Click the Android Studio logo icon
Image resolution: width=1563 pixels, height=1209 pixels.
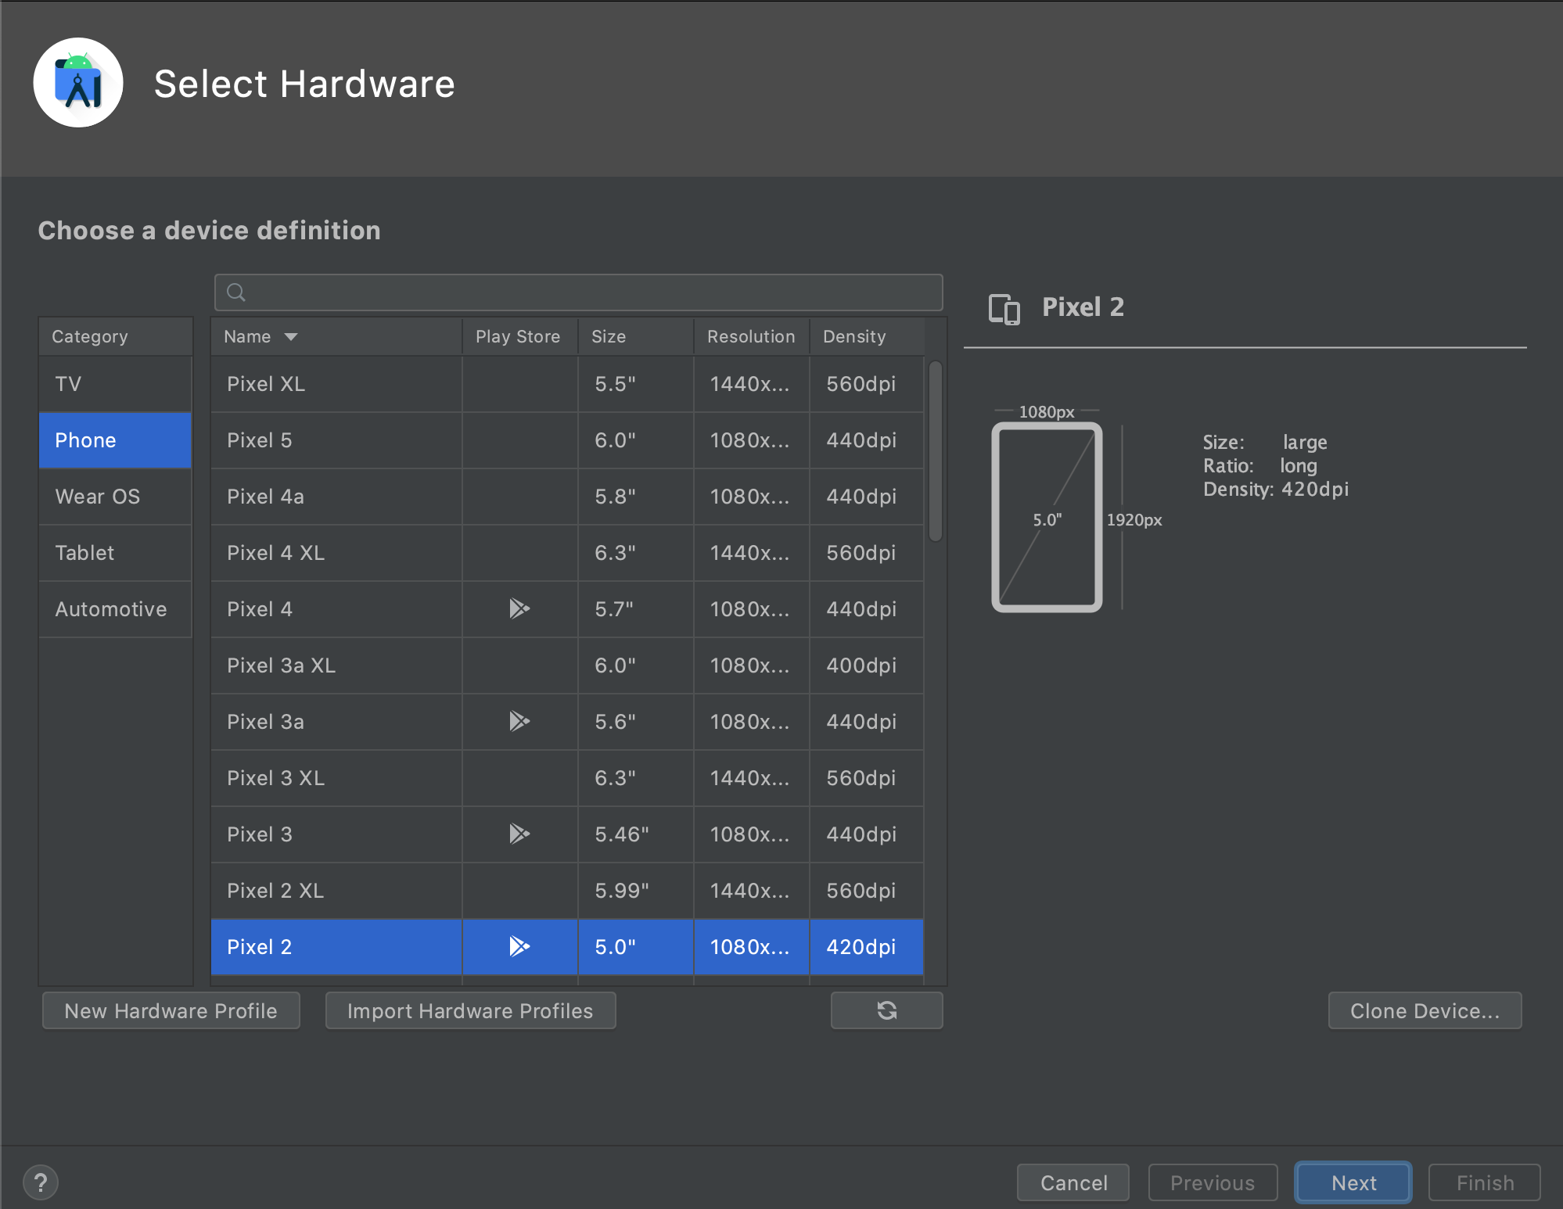pyautogui.click(x=78, y=83)
